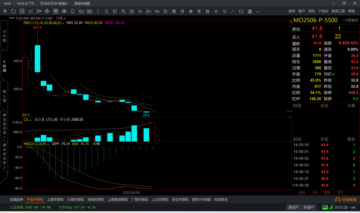360x213 pixels.
Task: Select the weekly 周 period
Action: coord(174,11)
